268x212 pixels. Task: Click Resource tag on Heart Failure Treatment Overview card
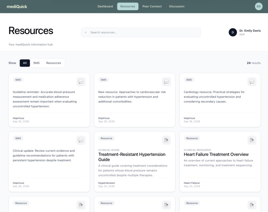(x=192, y=138)
